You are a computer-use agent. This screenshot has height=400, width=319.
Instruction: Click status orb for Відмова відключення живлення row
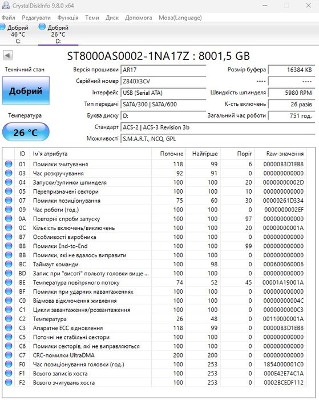point(9,300)
